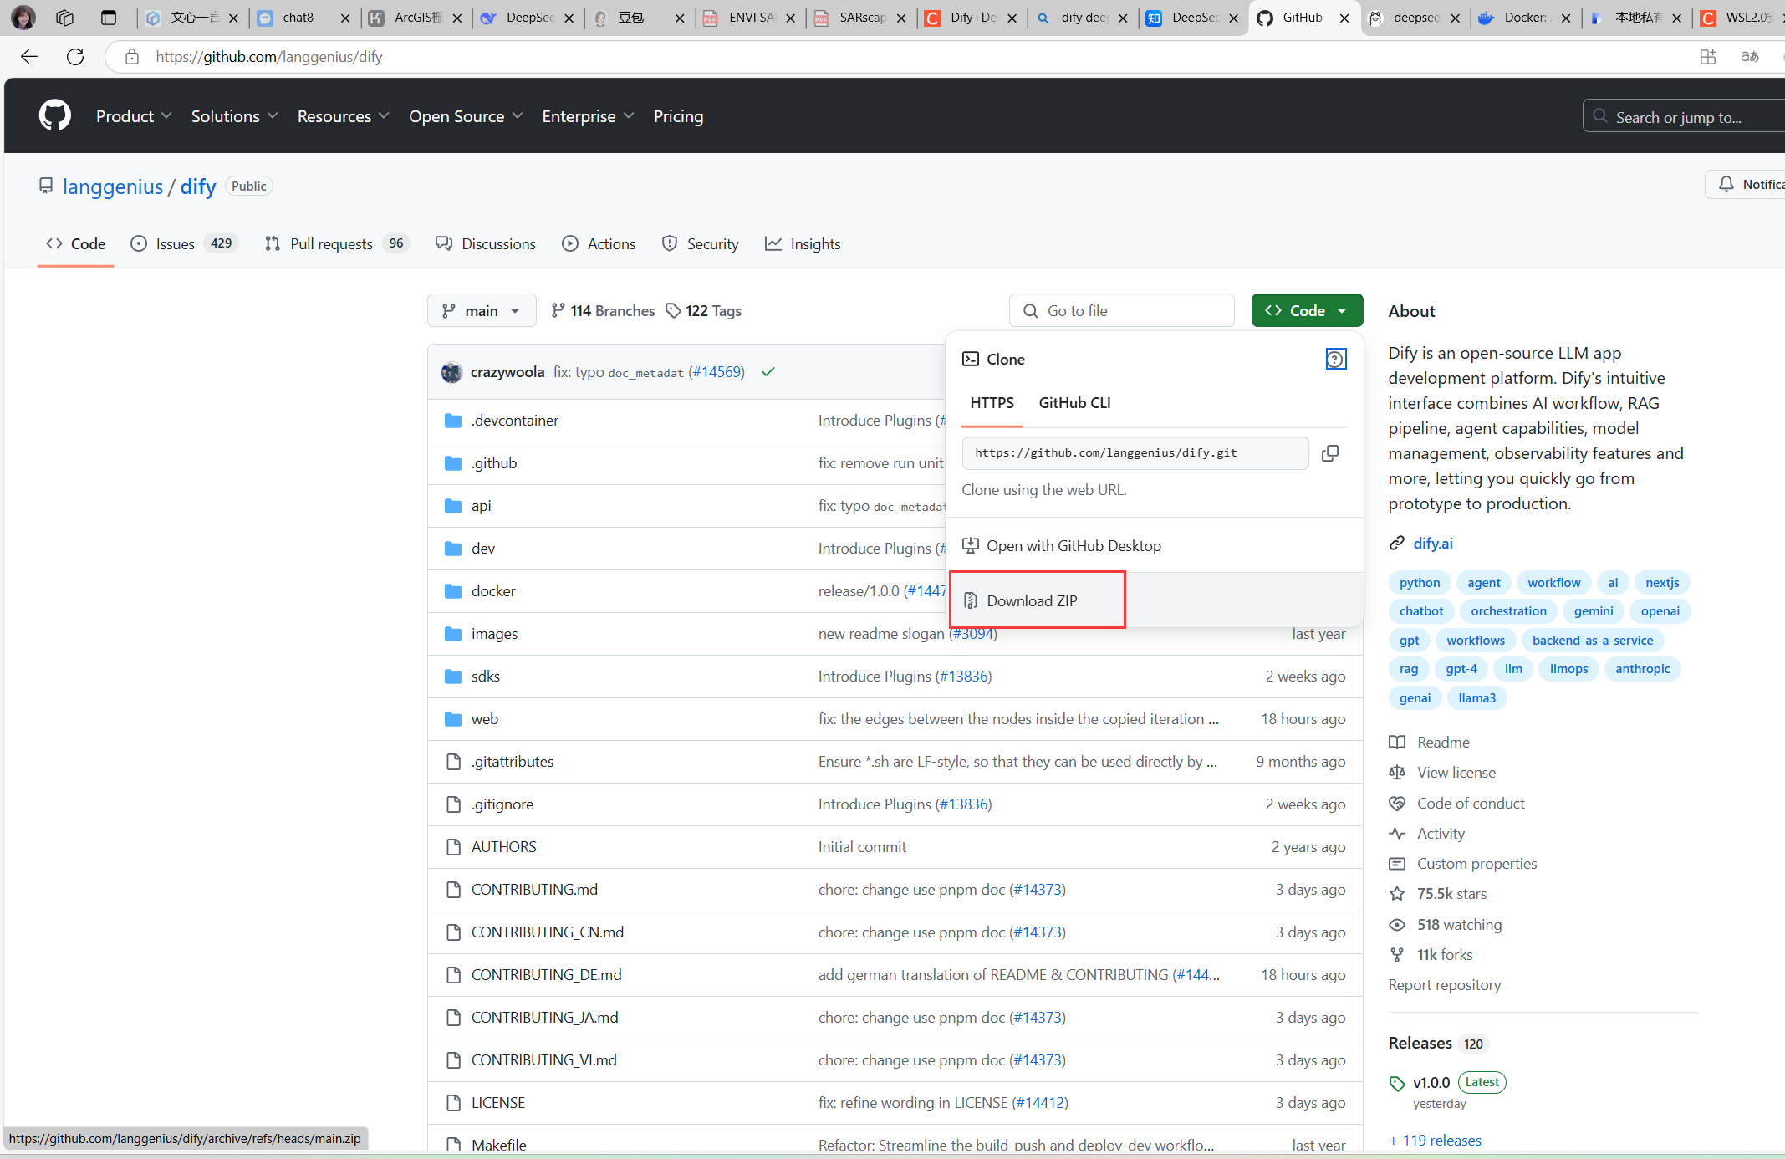
Task: Expand the main branch dropdown
Action: click(x=482, y=311)
